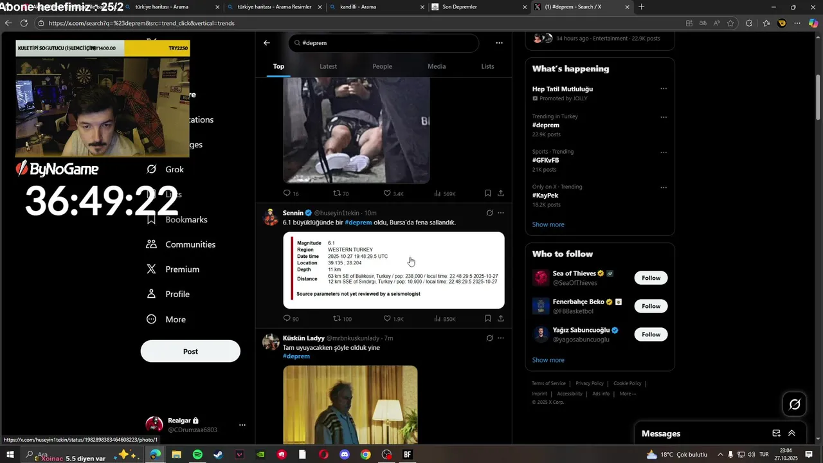The width and height of the screenshot is (823, 463).
Task: Open a new browser tab
Action: pos(641,7)
